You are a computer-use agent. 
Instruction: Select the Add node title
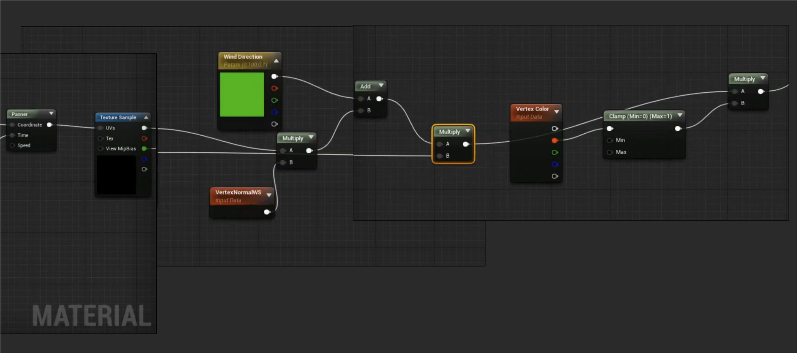[x=365, y=86]
